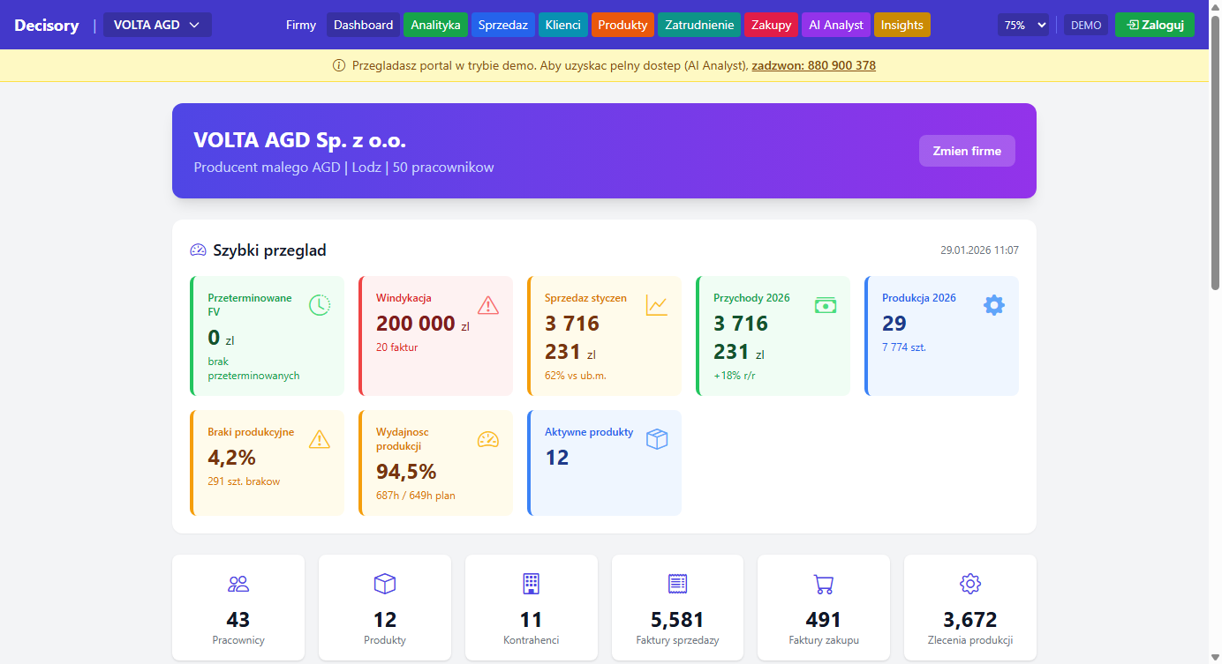Screen dimensions: 1222x664
Task: Follow the zadzwon: 880 900 378 link
Action: click(813, 65)
